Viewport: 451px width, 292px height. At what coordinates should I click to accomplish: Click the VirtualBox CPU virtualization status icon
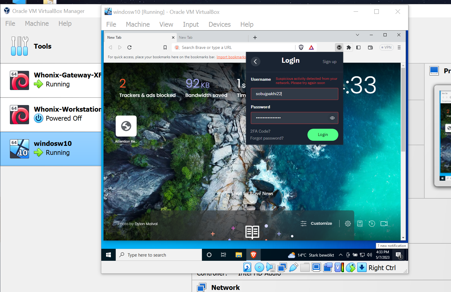[x=339, y=267]
